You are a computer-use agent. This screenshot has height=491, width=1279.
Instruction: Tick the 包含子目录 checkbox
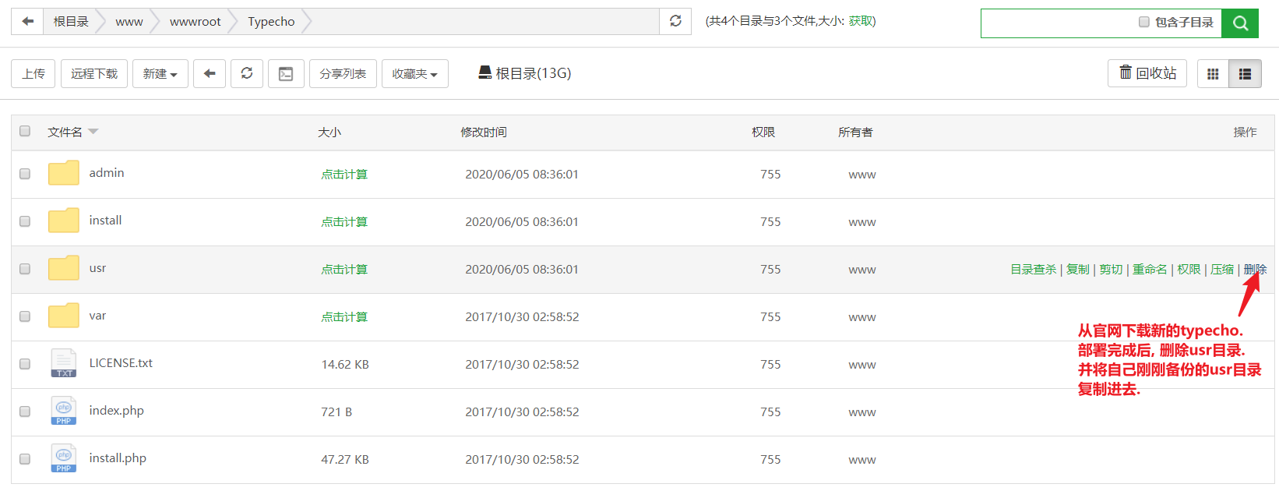tap(1144, 22)
